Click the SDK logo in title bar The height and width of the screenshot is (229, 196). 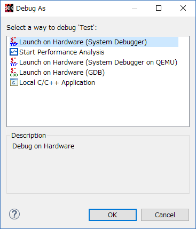point(9,8)
